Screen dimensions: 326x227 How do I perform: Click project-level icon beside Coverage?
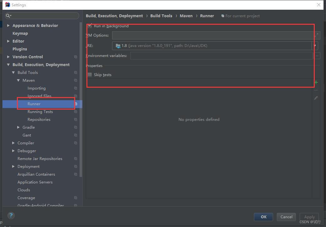click(x=76, y=198)
